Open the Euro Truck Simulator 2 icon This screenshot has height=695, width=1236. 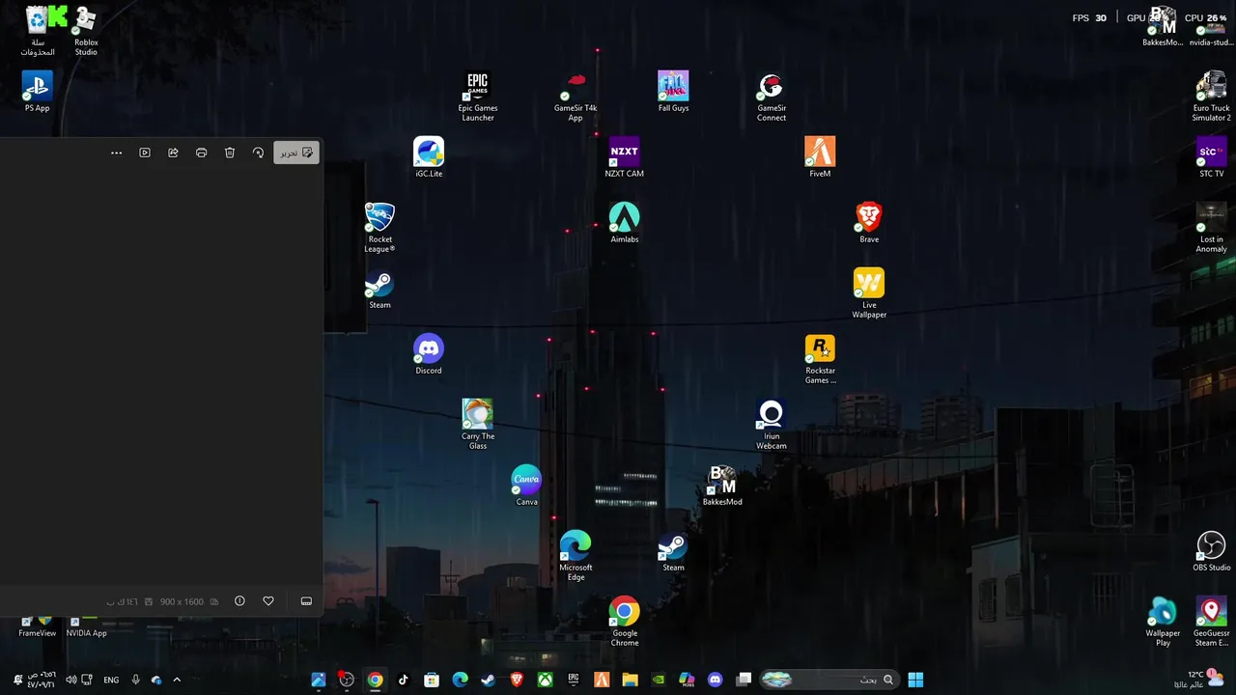[1211, 97]
